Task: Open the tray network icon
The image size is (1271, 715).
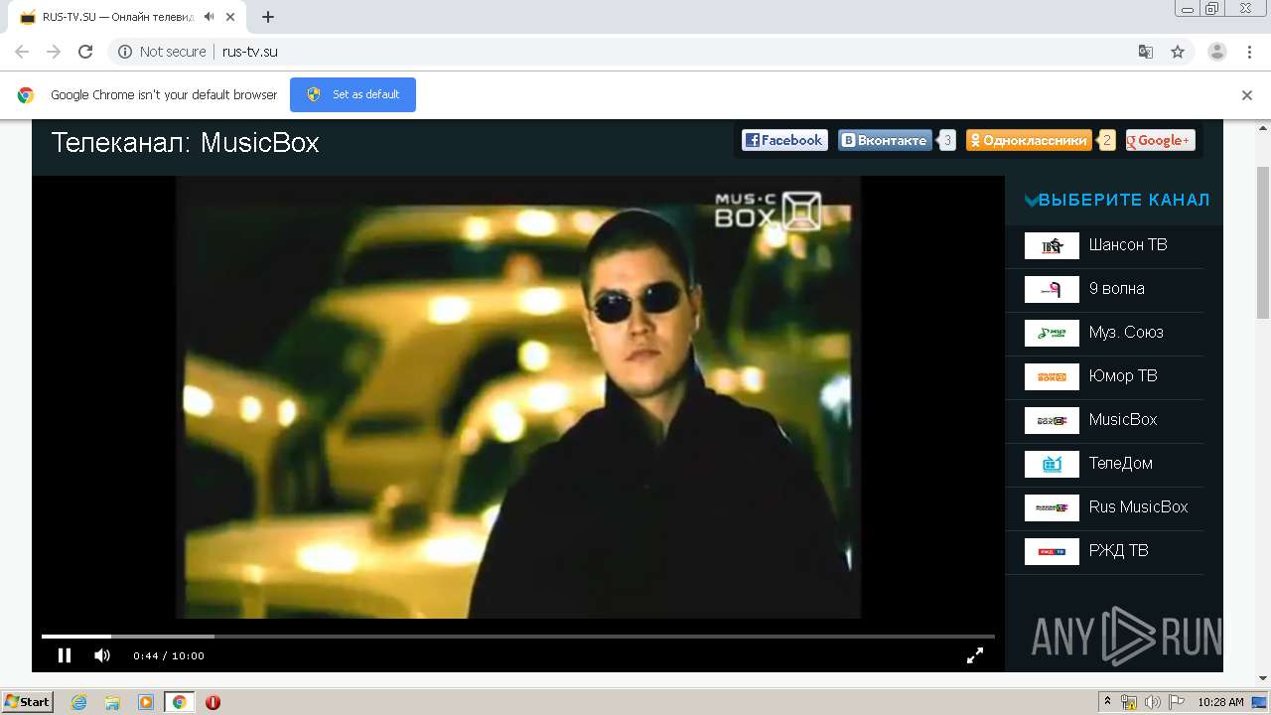Action: 1129,702
